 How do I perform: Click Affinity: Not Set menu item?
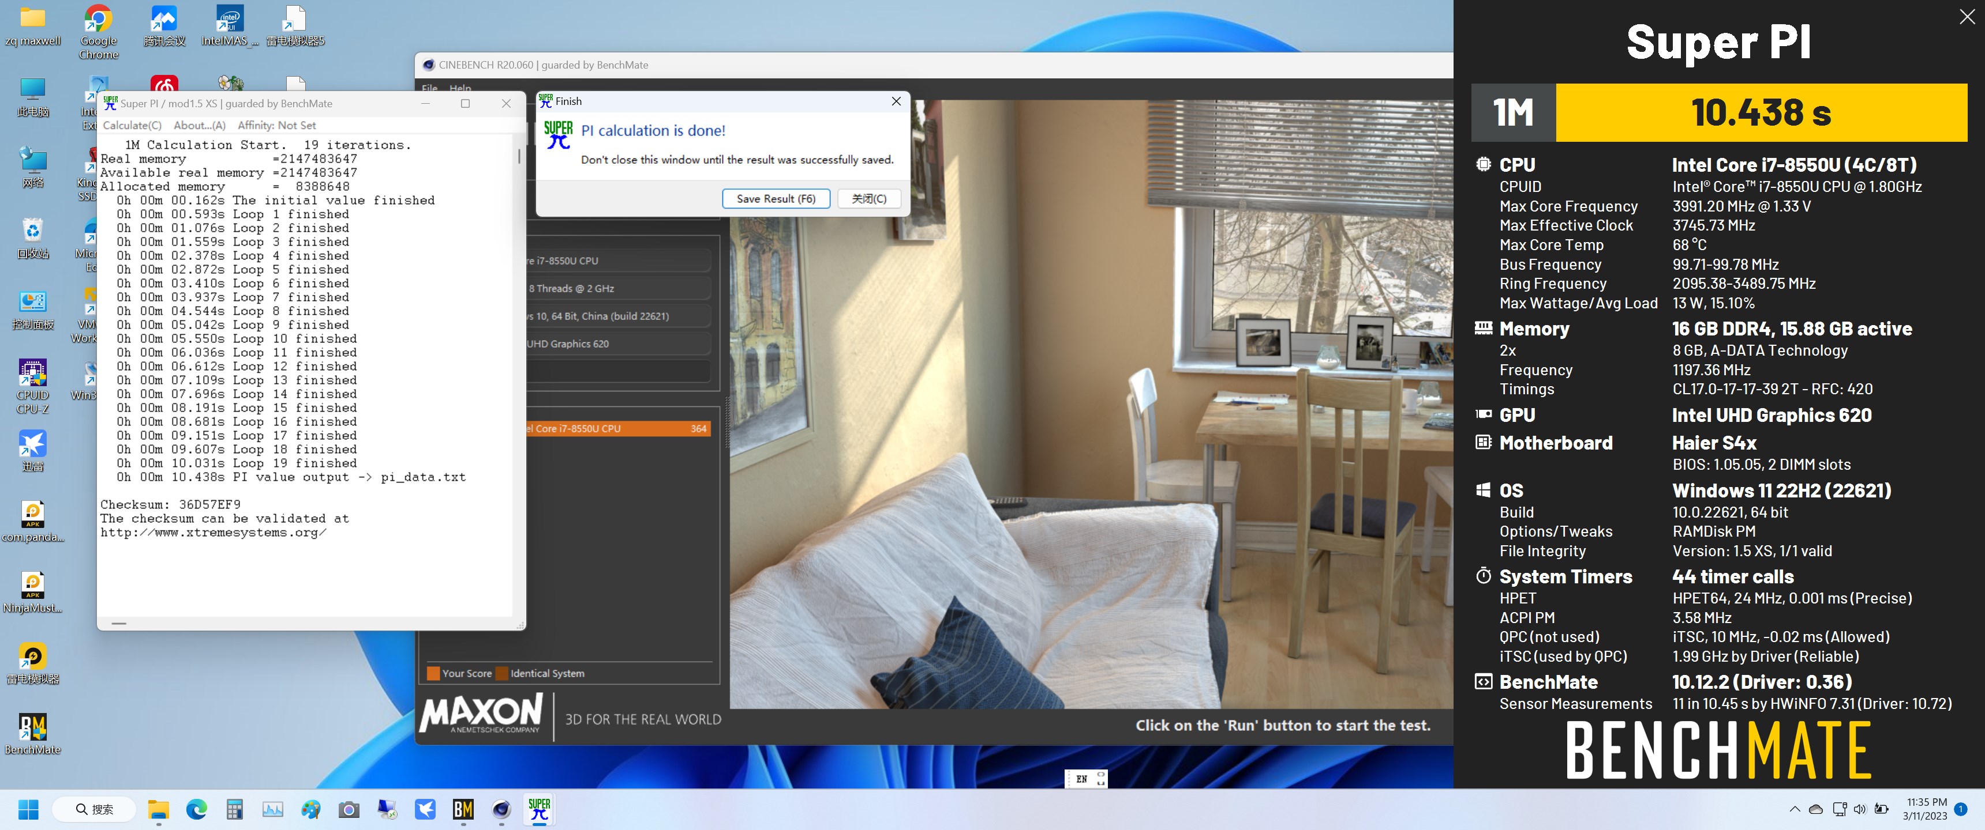tap(276, 126)
